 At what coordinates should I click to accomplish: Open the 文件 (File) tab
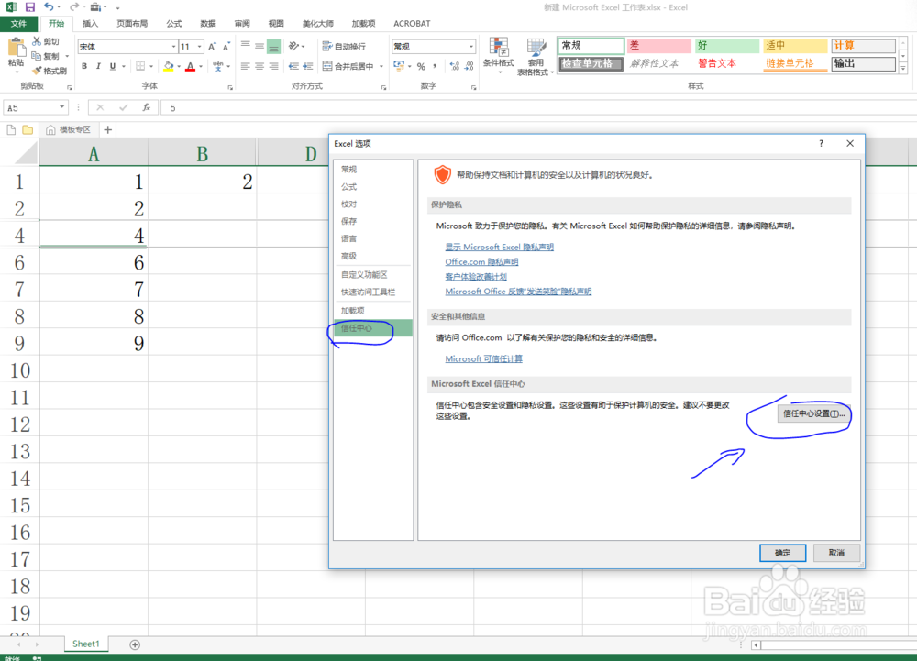pos(18,23)
